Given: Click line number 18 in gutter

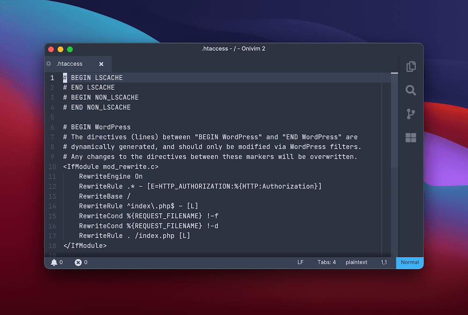Looking at the screenshot, I should pyautogui.click(x=52, y=246).
